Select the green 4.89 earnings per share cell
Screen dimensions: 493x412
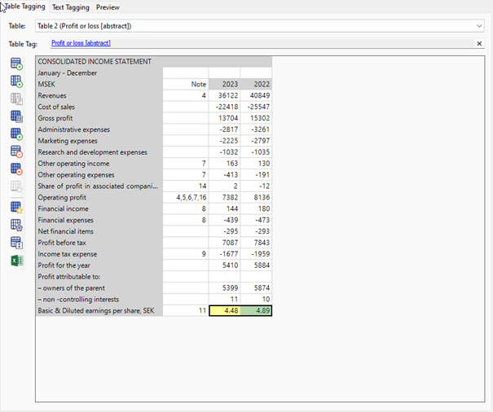coord(256,310)
